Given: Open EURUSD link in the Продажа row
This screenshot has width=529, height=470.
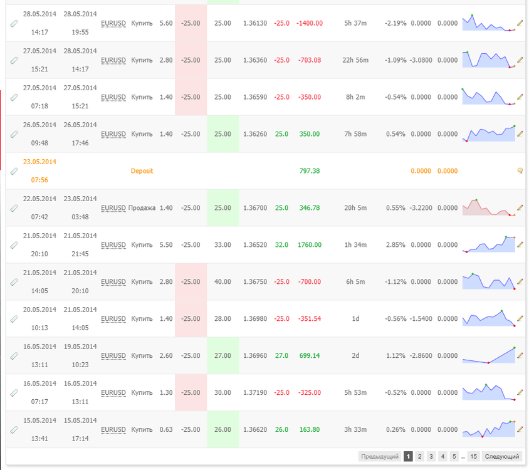Looking at the screenshot, I should [113, 208].
